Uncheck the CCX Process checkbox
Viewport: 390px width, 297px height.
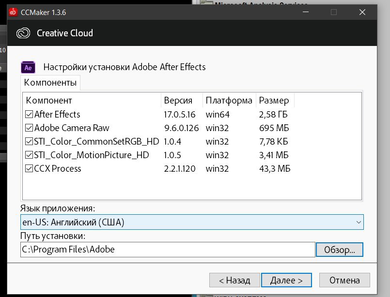[29, 168]
